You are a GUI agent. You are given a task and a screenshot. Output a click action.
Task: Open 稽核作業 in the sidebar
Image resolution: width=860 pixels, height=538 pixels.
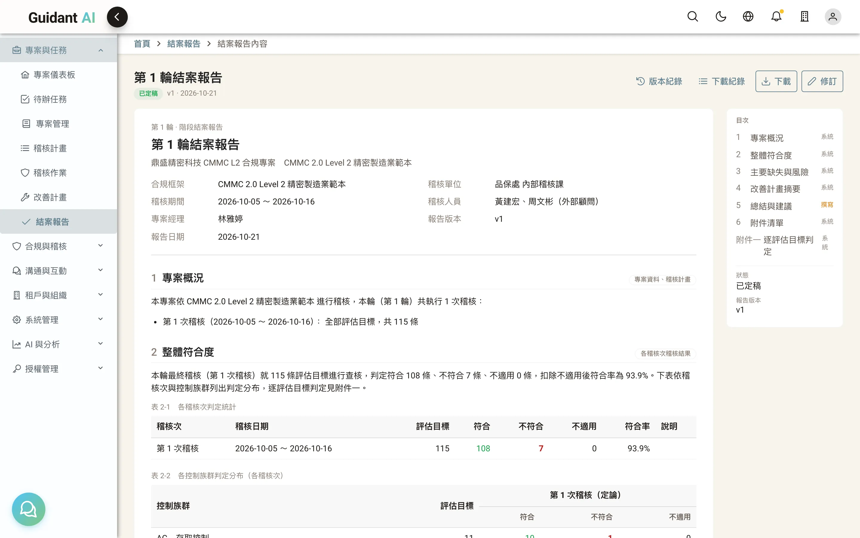tap(58, 173)
